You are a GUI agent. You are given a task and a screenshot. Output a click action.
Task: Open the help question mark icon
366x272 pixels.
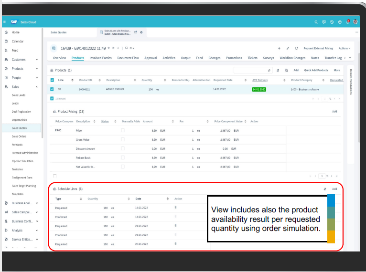(x=340, y=22)
